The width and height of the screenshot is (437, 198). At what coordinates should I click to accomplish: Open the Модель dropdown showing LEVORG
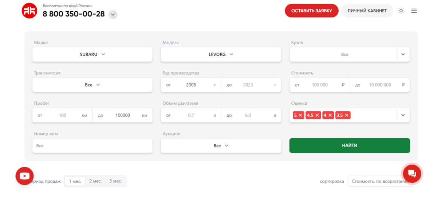[x=221, y=55]
